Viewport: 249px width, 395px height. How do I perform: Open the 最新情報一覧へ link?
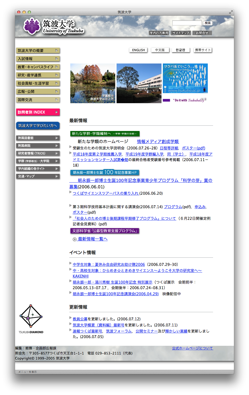pyautogui.click(x=93, y=239)
